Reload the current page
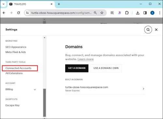Image resolution: width=163 pixels, height=119 pixels. pos(19,13)
